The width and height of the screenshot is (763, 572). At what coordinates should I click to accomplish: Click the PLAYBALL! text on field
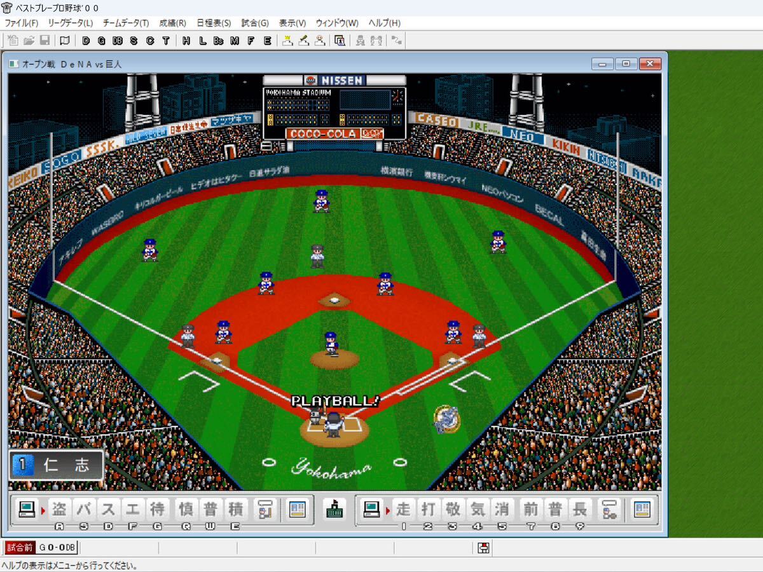[335, 401]
